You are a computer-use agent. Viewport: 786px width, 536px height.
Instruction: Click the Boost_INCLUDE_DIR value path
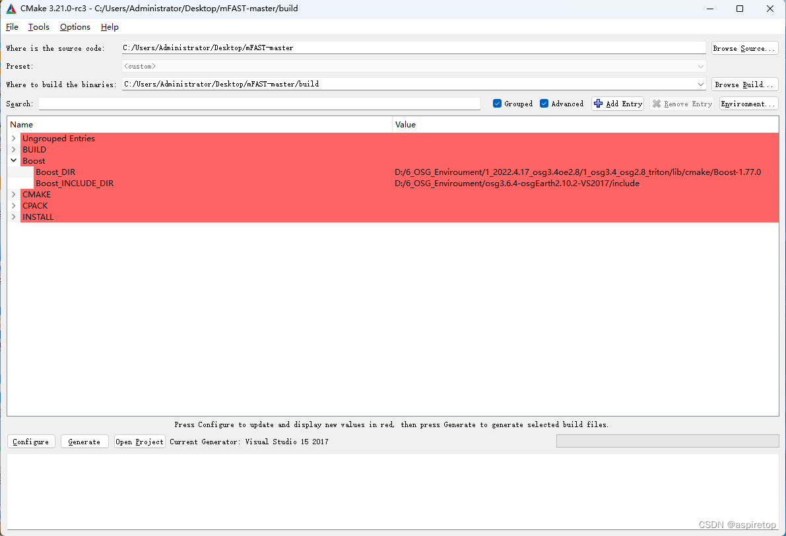click(x=517, y=184)
